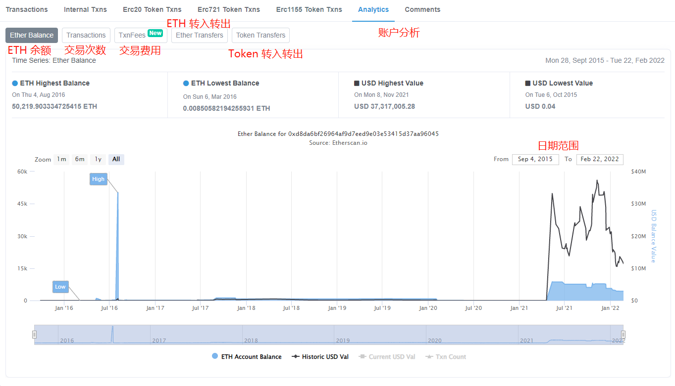This screenshot has height=386, width=675.
Task: Click the High flag marker on chart
Action: pos(98,179)
